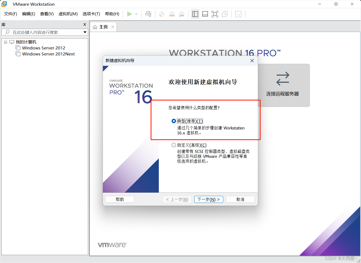Click the 下一步(N) next button
Viewport: 361px width, 263px height.
coord(209,199)
